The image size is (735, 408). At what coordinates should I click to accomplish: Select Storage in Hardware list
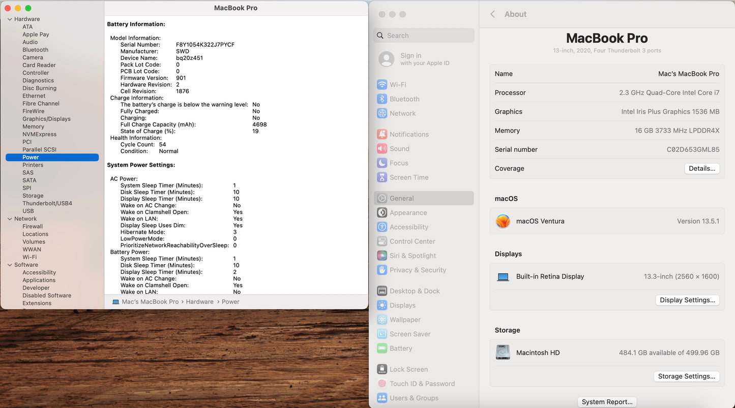(33, 196)
